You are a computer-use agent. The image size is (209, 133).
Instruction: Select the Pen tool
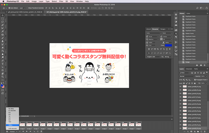(x=3, y=61)
